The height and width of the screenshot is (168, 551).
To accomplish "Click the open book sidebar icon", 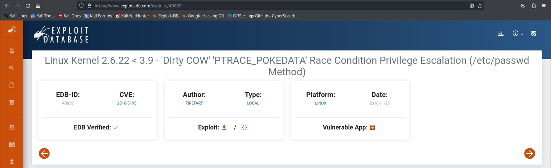I will click(x=11, y=144).
